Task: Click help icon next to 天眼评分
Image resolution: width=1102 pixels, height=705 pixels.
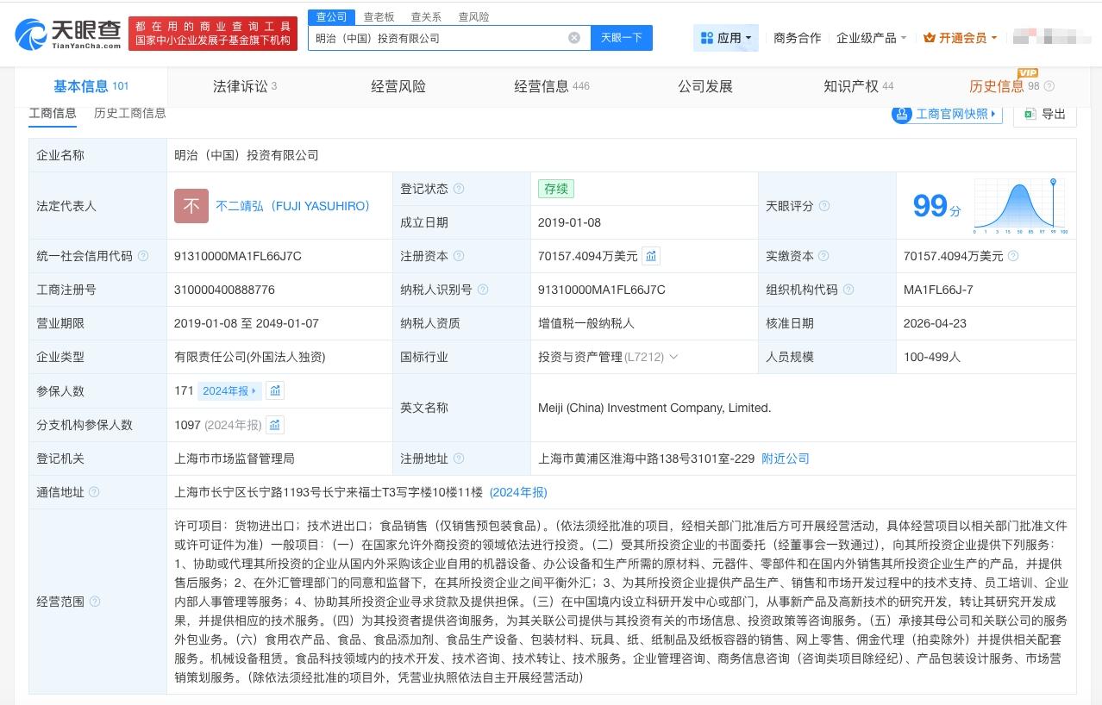Action: coord(824,206)
